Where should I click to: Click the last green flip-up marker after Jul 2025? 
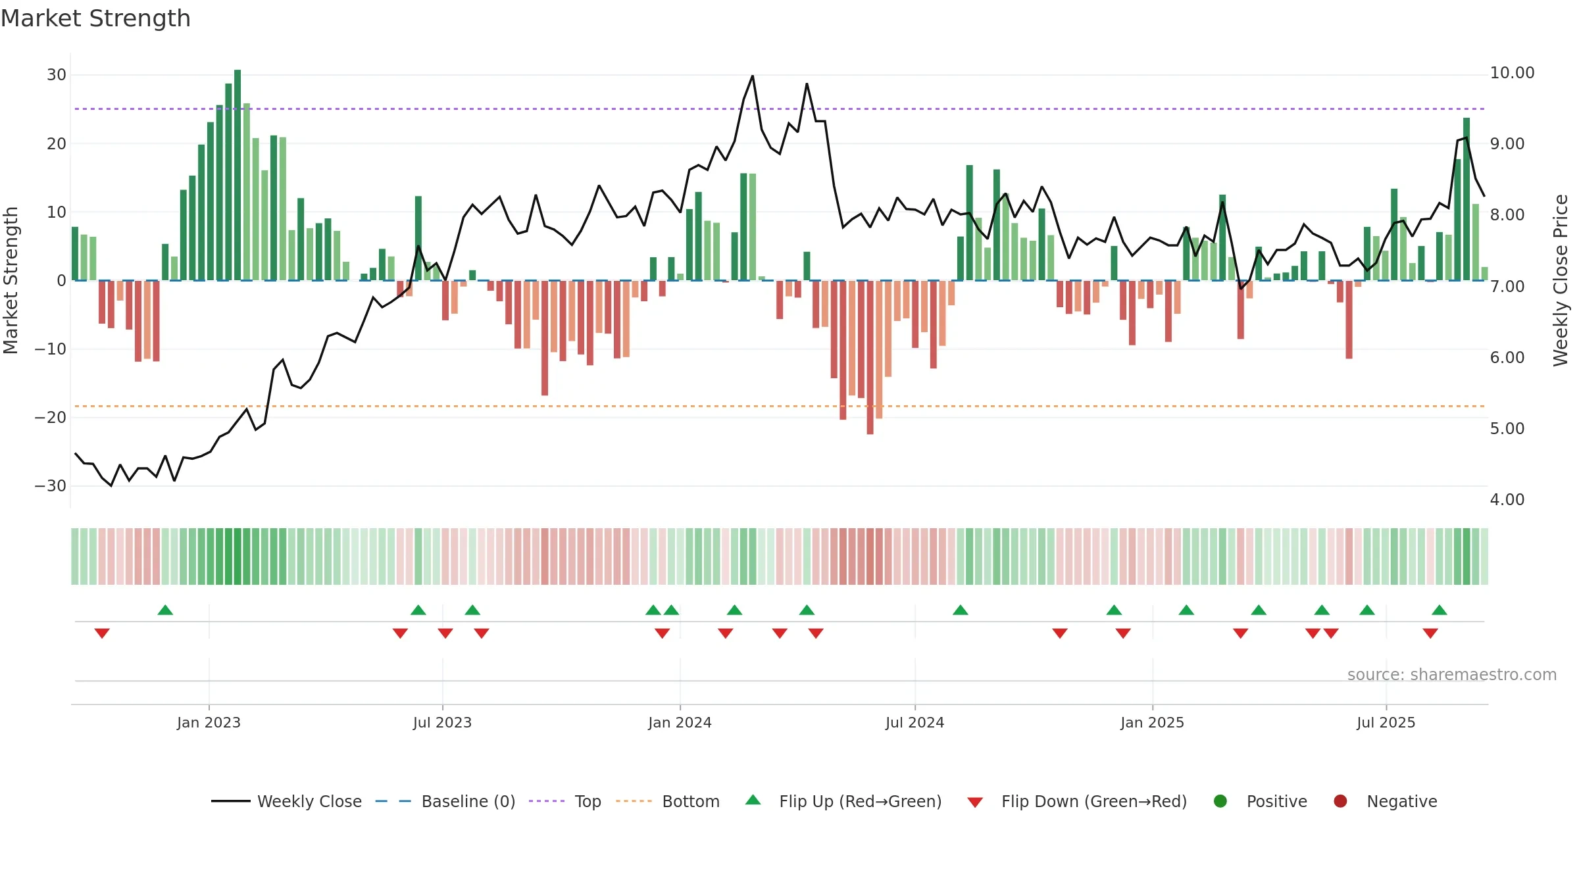(x=1439, y=610)
